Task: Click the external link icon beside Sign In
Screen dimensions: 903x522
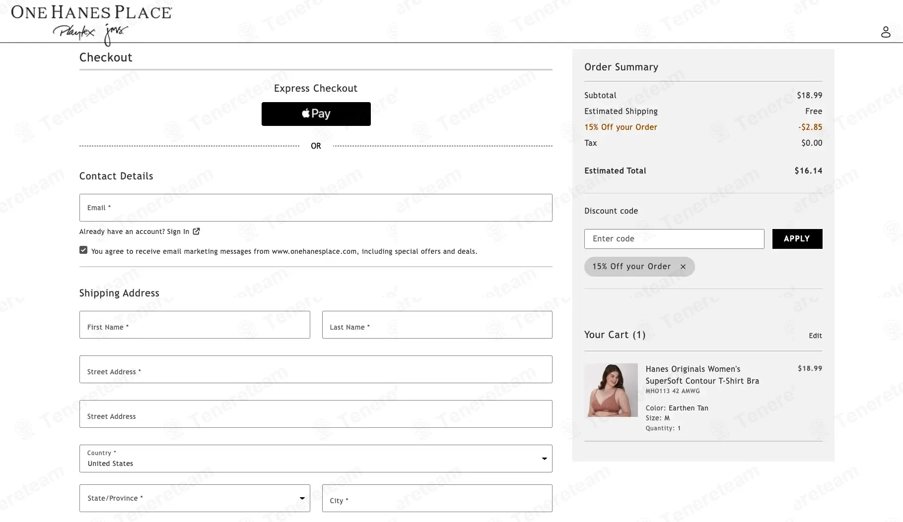Action: tap(197, 232)
